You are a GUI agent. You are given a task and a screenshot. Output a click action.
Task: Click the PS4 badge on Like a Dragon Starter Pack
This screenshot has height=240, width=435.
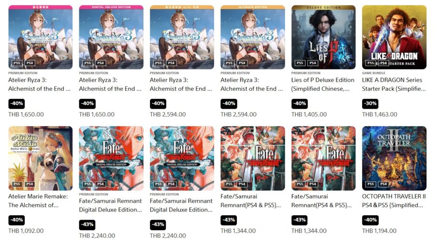click(384, 63)
